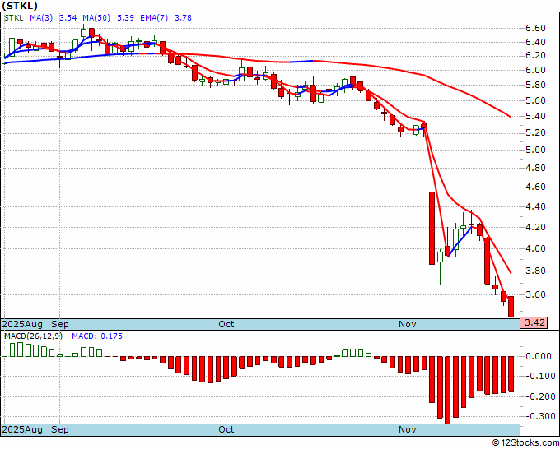Click the 5.20 price axis label
Viewport: 560px width, 449px height.
pyautogui.click(x=535, y=132)
